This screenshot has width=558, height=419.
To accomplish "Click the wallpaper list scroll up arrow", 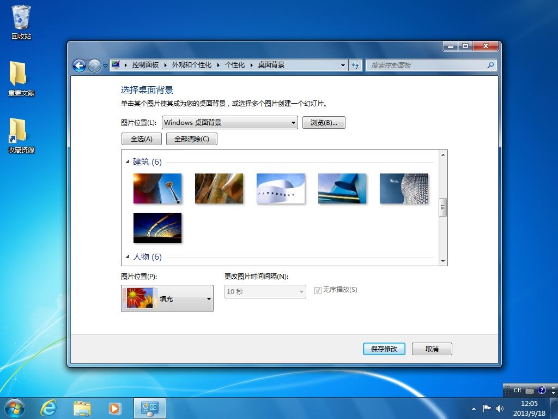I will click(x=443, y=154).
